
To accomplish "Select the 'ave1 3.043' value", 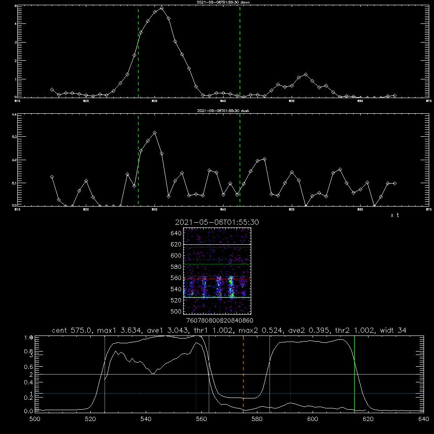I will [x=168, y=330].
